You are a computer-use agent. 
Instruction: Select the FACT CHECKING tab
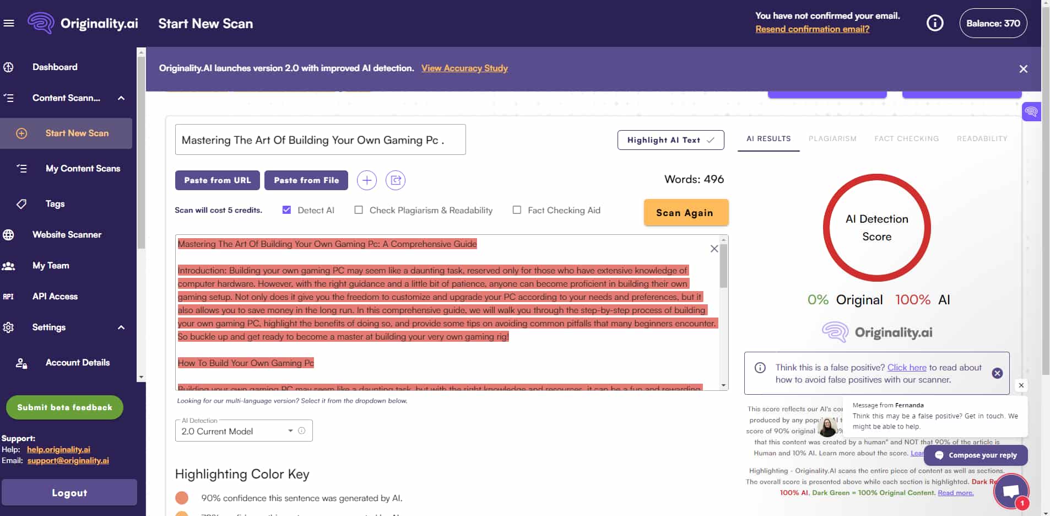coord(906,138)
